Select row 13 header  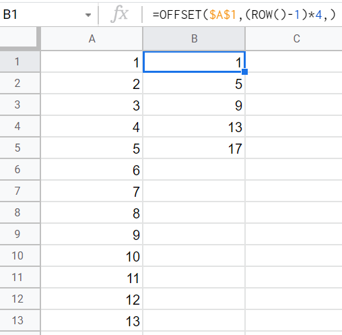click(x=20, y=320)
